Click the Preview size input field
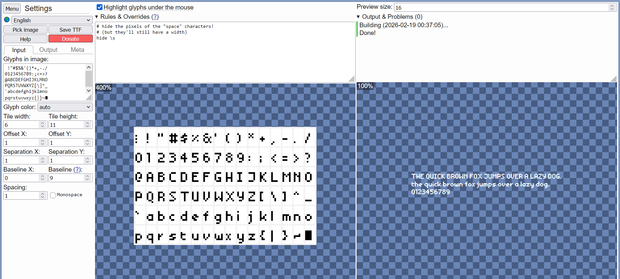 pyautogui.click(x=500, y=7)
